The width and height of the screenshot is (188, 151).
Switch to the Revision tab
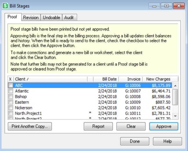31,17
